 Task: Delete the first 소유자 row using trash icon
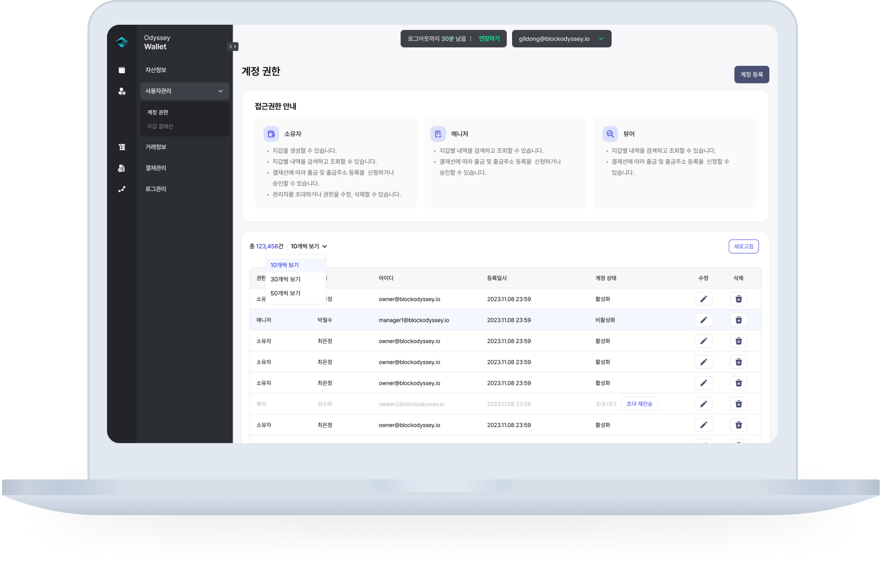(x=738, y=299)
